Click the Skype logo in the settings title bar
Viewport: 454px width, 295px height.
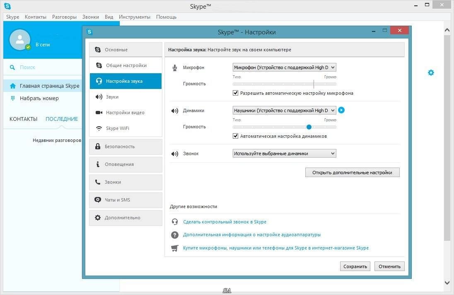(x=89, y=32)
